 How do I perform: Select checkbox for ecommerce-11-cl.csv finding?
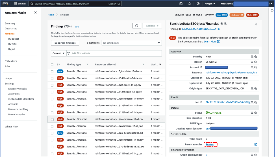[x=52, y=119]
